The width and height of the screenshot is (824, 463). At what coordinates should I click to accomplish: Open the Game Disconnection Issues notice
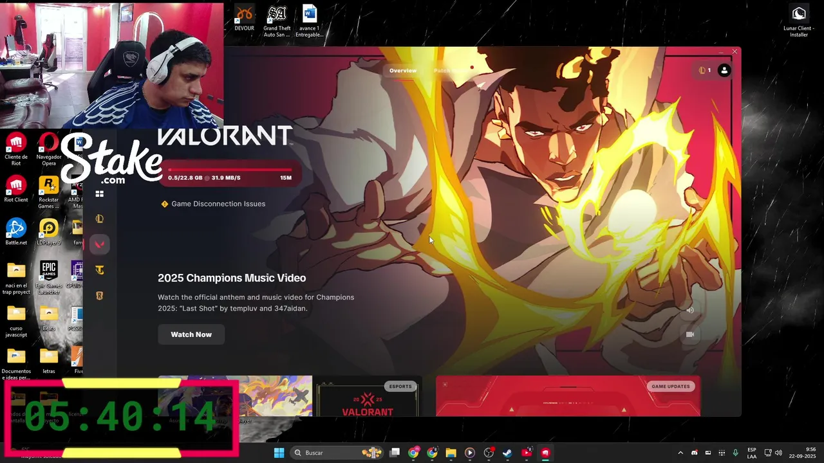pos(213,204)
